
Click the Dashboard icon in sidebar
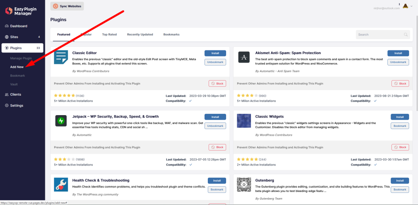[x=7, y=26]
